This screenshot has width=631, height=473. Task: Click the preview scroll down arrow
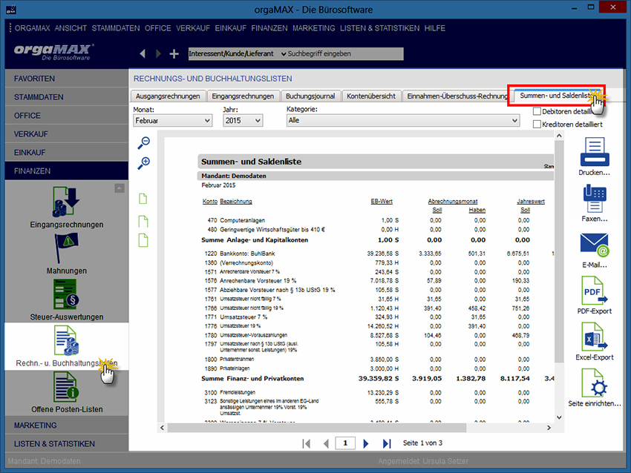pos(559,417)
